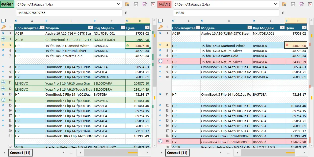Open Модель filter dropdown in File 1
314x157 pixels.
tap(90, 28)
